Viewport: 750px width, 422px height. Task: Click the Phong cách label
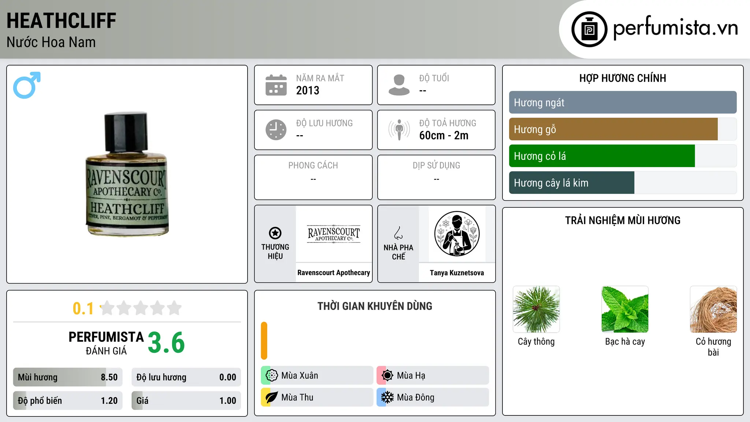[x=313, y=166]
